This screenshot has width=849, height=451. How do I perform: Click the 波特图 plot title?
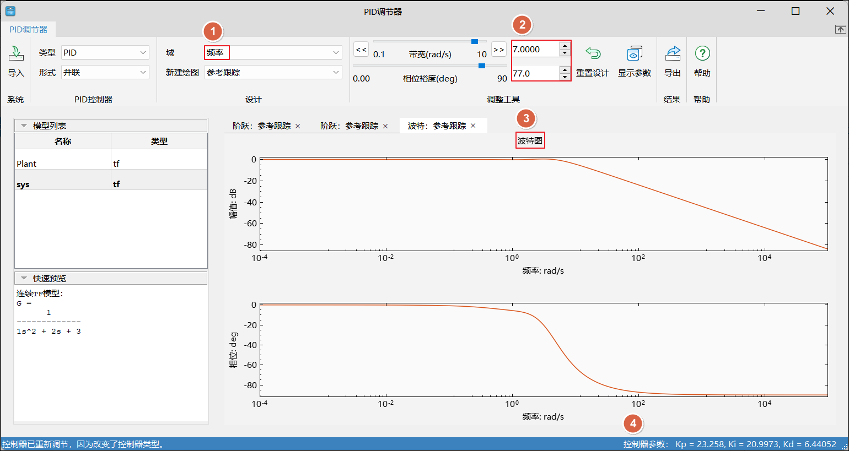click(530, 140)
